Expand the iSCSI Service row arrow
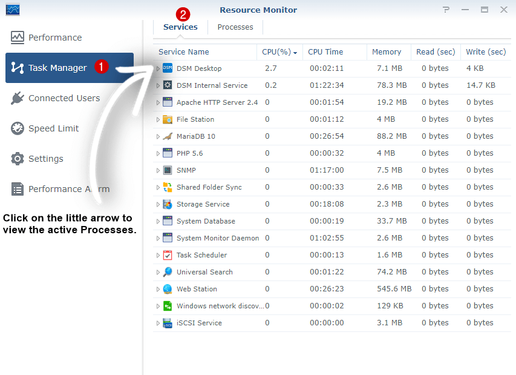The height and width of the screenshot is (375, 516). [158, 324]
